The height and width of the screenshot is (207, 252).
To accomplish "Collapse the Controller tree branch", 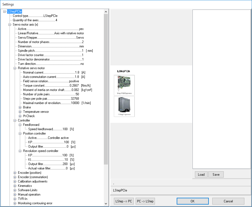I will [x=15, y=120].
